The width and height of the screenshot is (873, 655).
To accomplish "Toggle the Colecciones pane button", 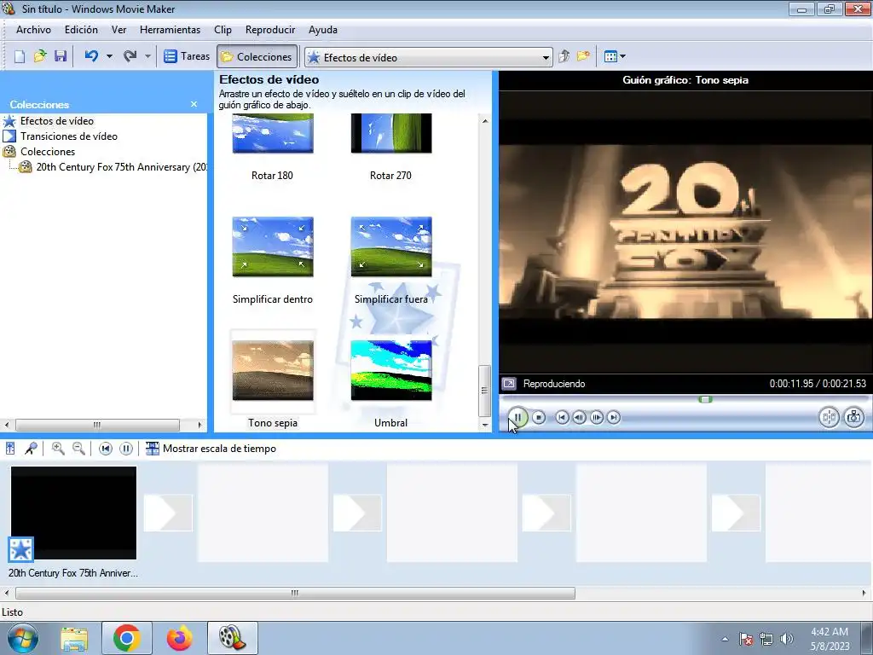I will [x=257, y=57].
